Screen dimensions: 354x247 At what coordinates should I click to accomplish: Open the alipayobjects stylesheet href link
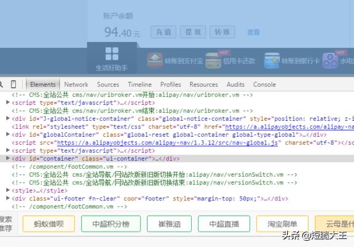[289, 127]
